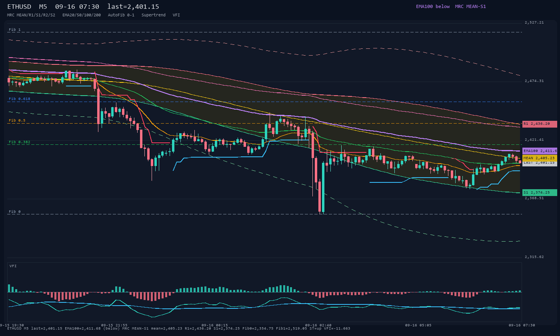The height and width of the screenshot is (336, 560).
Task: Click the VFI label inside the lower panel
Action: coord(13,266)
